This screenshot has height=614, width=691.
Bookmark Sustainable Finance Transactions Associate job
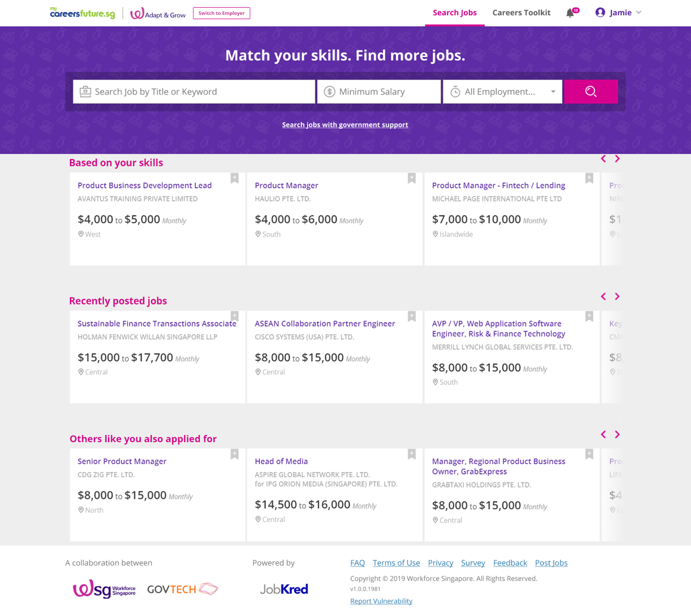[x=235, y=317]
